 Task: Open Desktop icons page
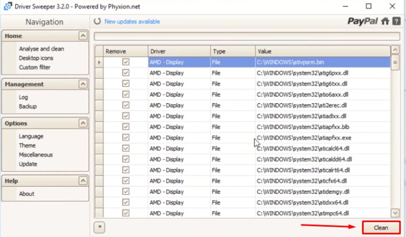pyautogui.click(x=36, y=58)
